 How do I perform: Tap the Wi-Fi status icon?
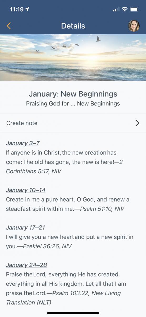pos(124,10)
